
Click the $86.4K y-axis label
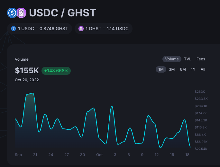(x=200, y=135)
